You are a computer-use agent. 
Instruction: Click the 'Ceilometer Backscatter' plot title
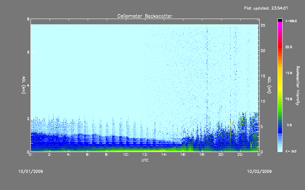point(145,16)
